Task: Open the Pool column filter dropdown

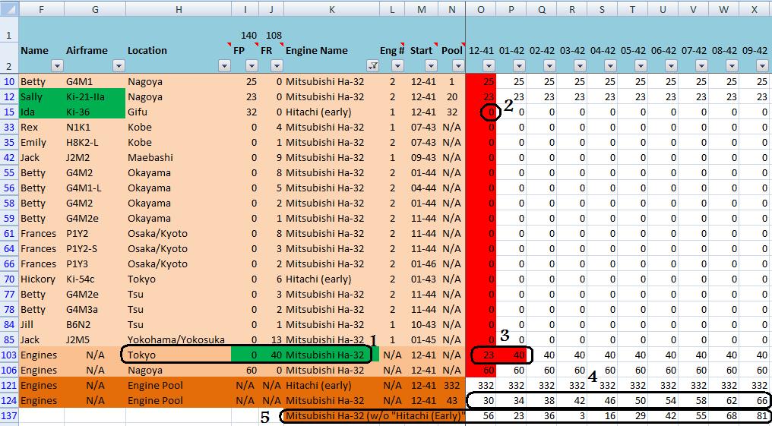Action: pyautogui.click(x=458, y=66)
